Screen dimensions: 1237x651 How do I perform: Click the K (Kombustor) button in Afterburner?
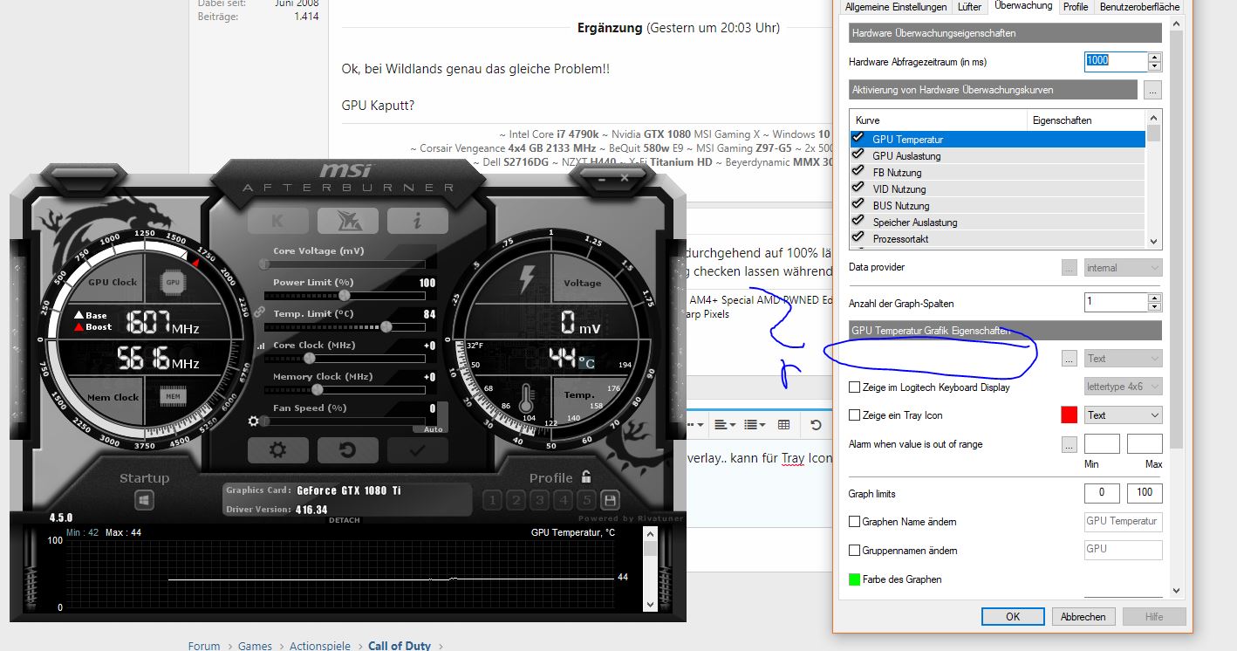(x=278, y=221)
